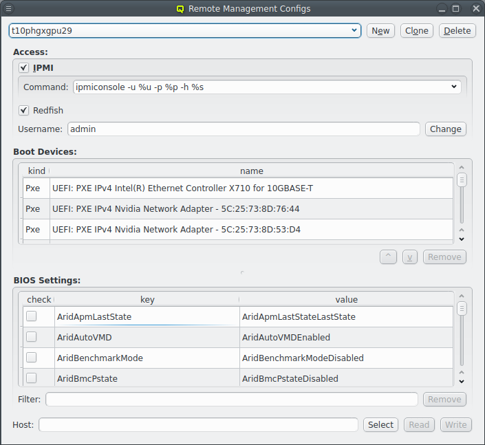Screen dimensions: 485x445
Task: Open the window menu icon in title bar
Action: 9,9
